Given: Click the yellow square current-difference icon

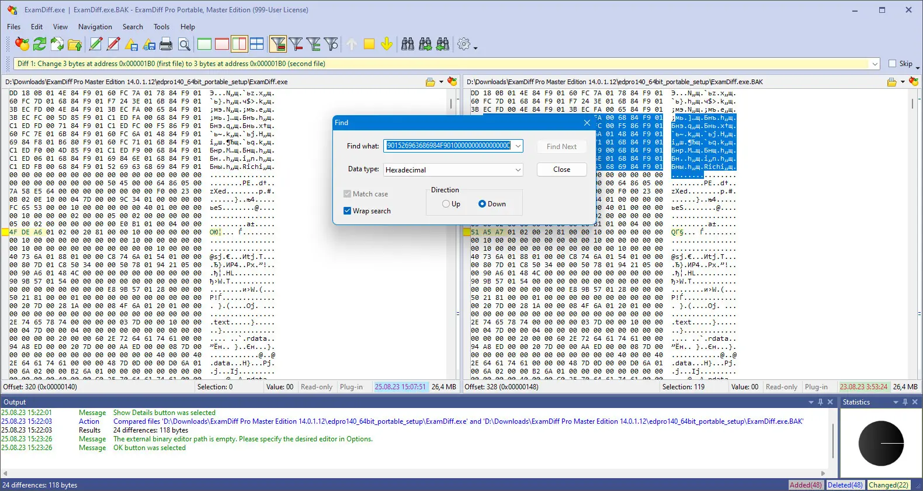Looking at the screenshot, I should 369,44.
